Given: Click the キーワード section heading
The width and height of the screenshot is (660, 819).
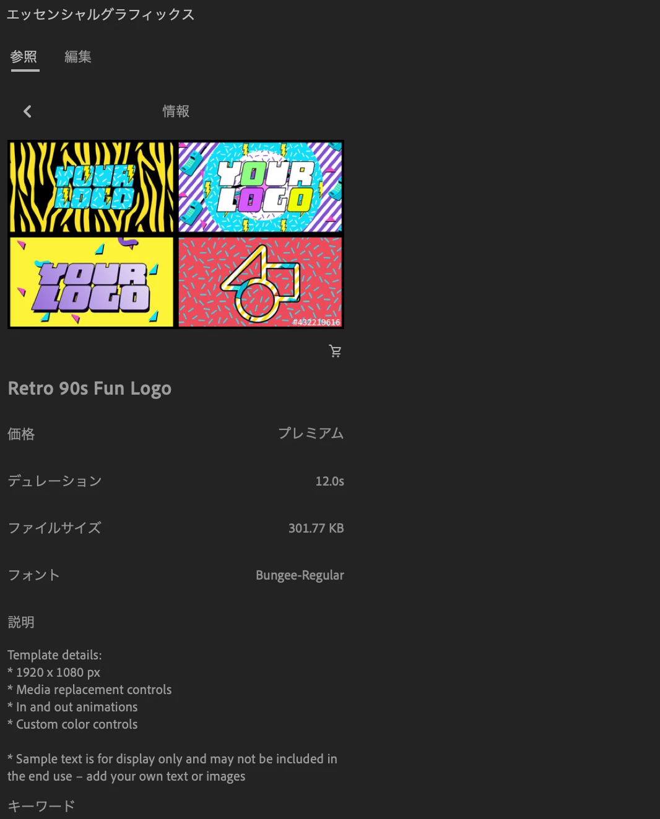Looking at the screenshot, I should coord(41,806).
